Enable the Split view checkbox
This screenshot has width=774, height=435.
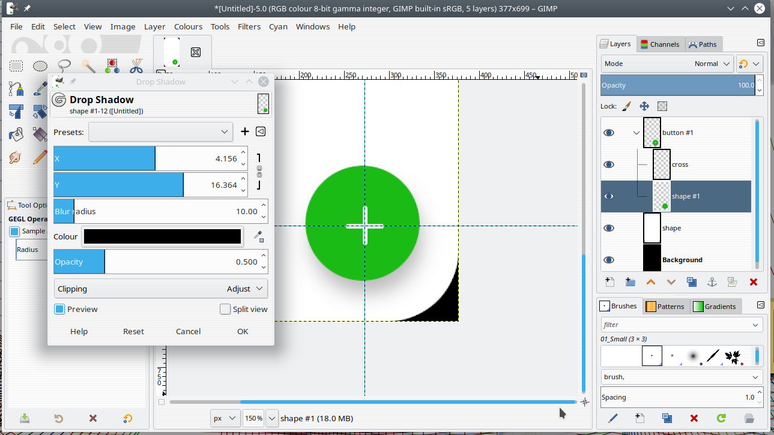[225, 310]
